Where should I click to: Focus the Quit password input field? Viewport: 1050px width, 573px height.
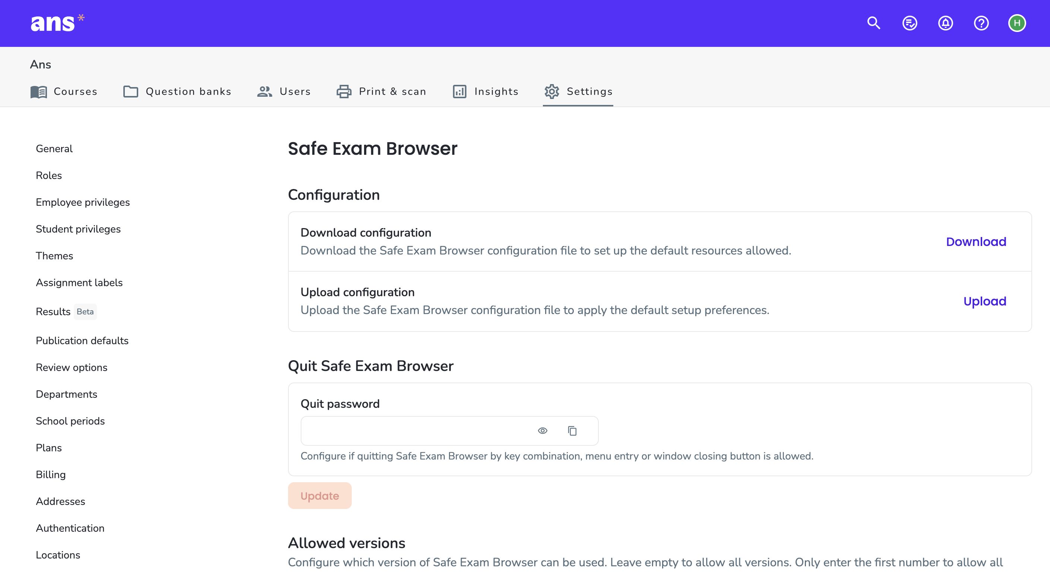pyautogui.click(x=449, y=430)
